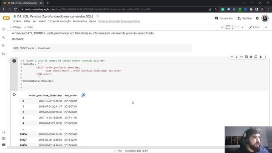Image resolution: width=272 pixels, height=153 pixels.
Task: Click the RAM usage bar indicator
Action: tap(236, 25)
